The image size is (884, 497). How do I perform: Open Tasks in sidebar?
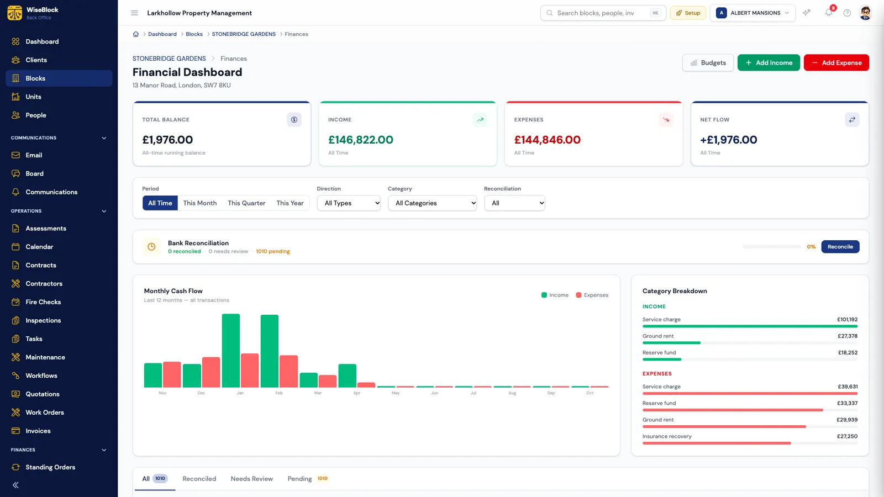point(59,339)
